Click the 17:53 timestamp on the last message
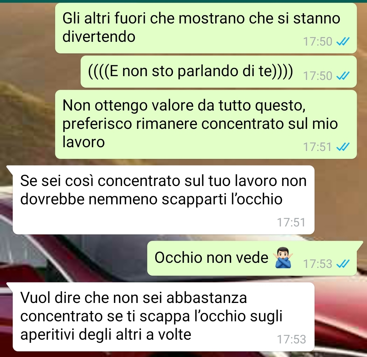Image resolution: width=367 pixels, height=357 pixels. 292,339
